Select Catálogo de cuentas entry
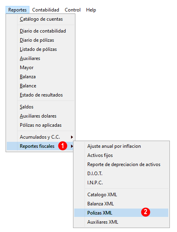This screenshot has width=177, height=232. point(40,19)
